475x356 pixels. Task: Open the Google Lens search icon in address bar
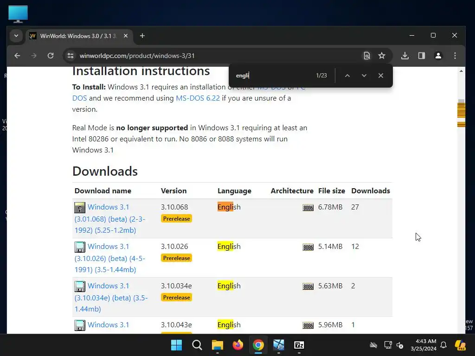click(x=366, y=56)
